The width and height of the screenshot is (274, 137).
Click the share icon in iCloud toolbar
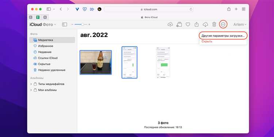[197, 24]
